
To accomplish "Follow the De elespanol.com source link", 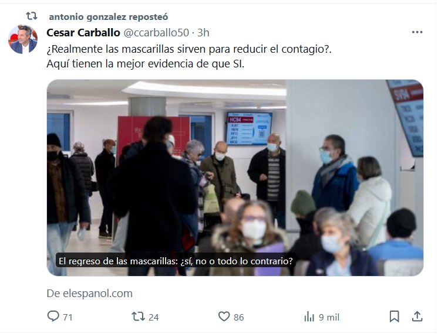I will click(89, 294).
